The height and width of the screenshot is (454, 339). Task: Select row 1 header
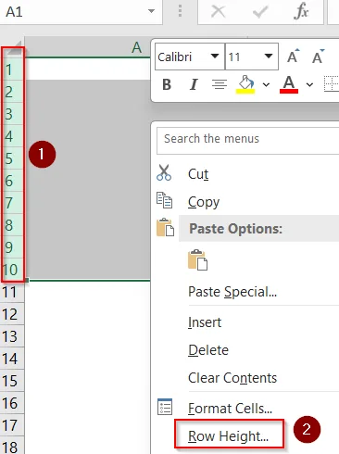tap(12, 69)
